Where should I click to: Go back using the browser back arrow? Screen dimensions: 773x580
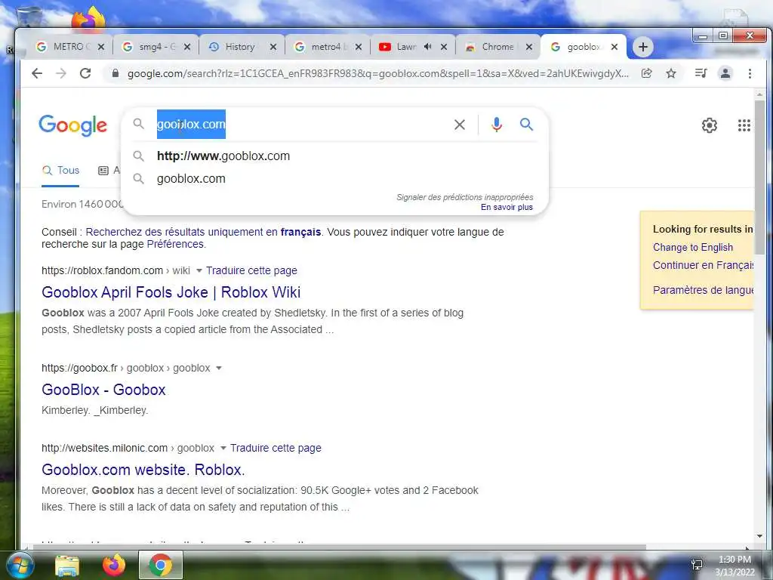[x=37, y=73]
